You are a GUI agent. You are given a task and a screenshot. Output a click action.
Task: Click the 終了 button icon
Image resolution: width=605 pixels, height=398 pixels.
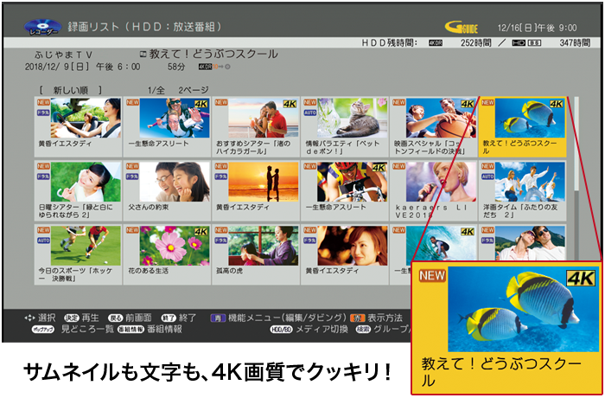click(169, 318)
